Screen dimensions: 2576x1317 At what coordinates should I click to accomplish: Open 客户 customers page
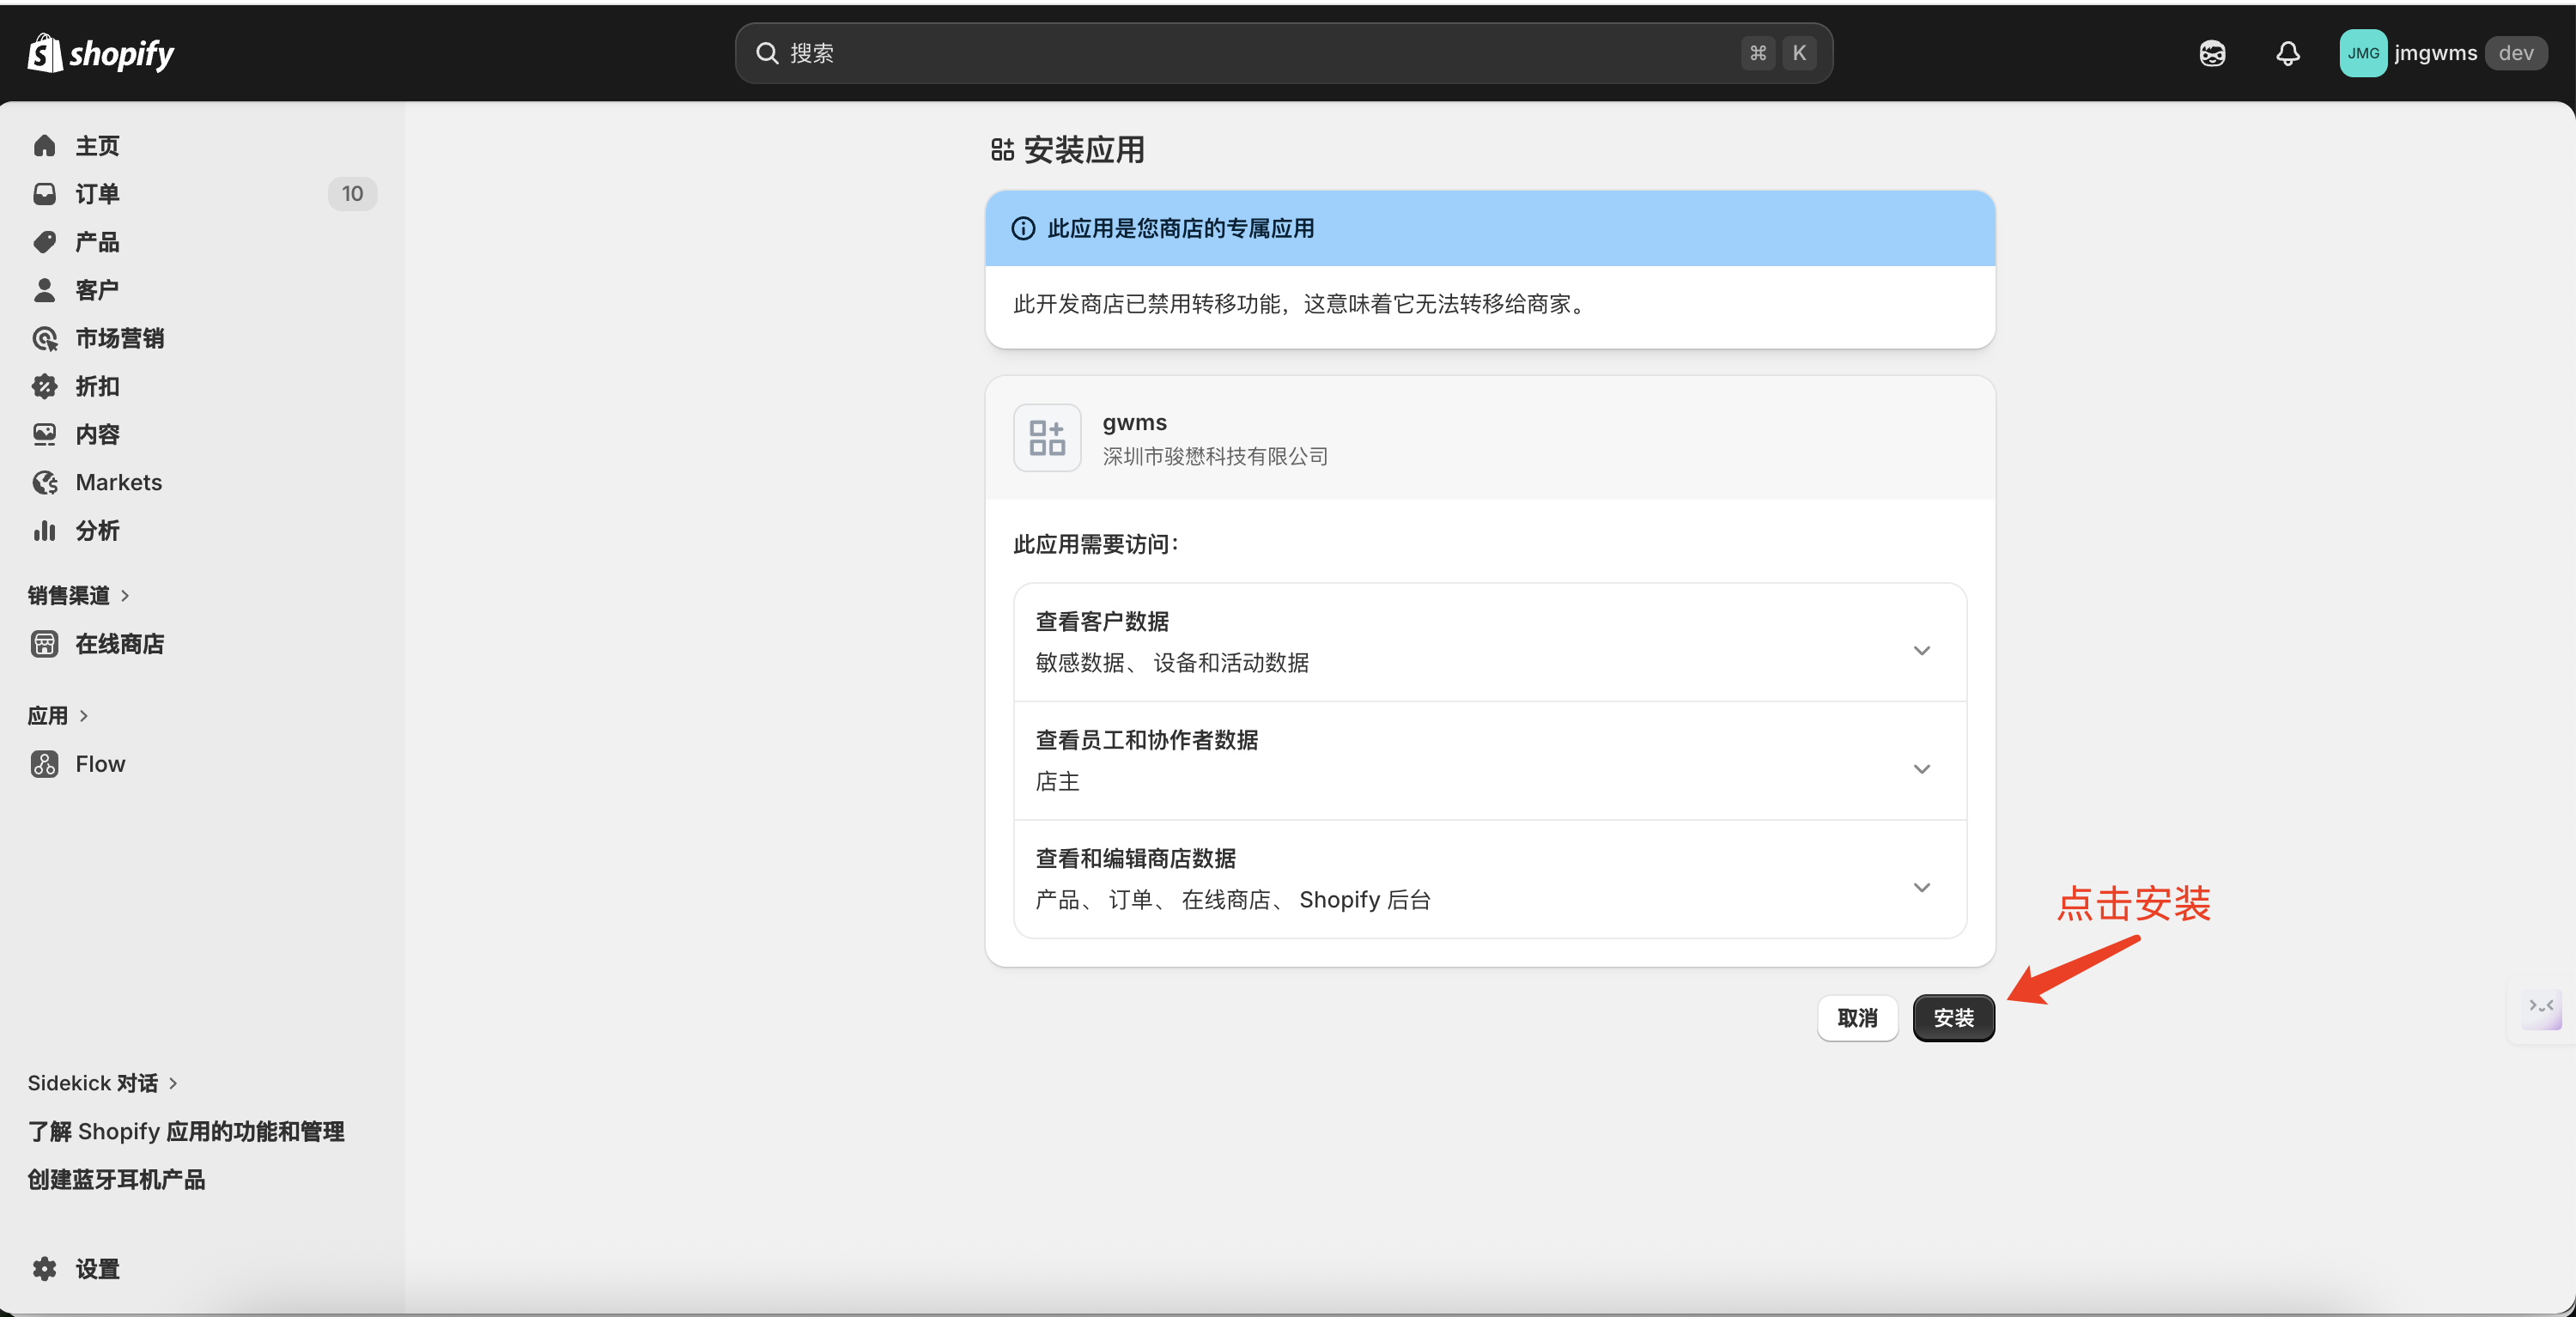tap(97, 290)
